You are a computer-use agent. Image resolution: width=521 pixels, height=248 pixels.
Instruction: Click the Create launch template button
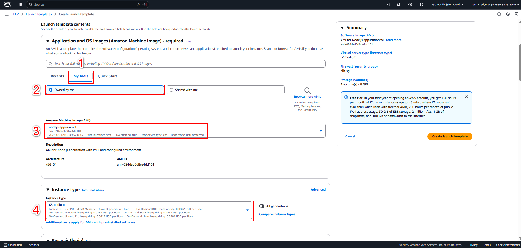pyautogui.click(x=450, y=136)
